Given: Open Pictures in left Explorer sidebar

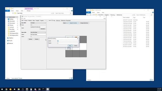Looking at the screenshot, I should [x=11, y=25].
